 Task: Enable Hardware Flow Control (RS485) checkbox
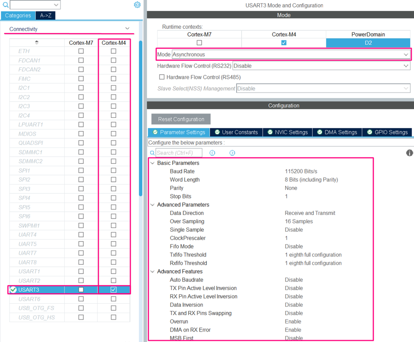162,77
